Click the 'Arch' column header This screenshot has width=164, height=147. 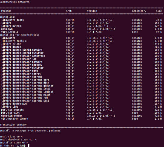(69, 11)
